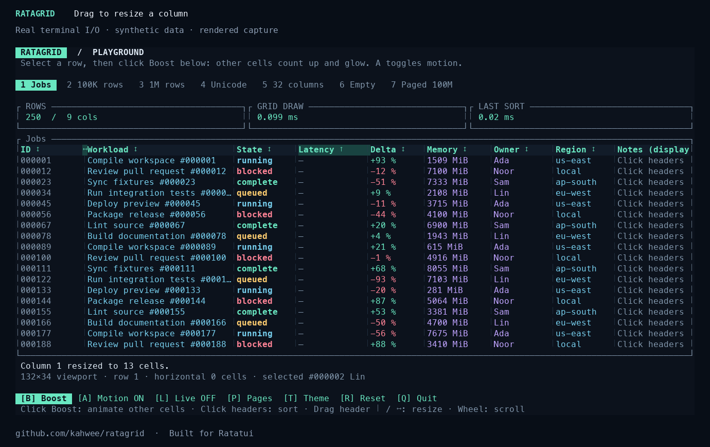Screen dimensions: 710x447
Task: Click delta value −93 %
Action: 383,279
